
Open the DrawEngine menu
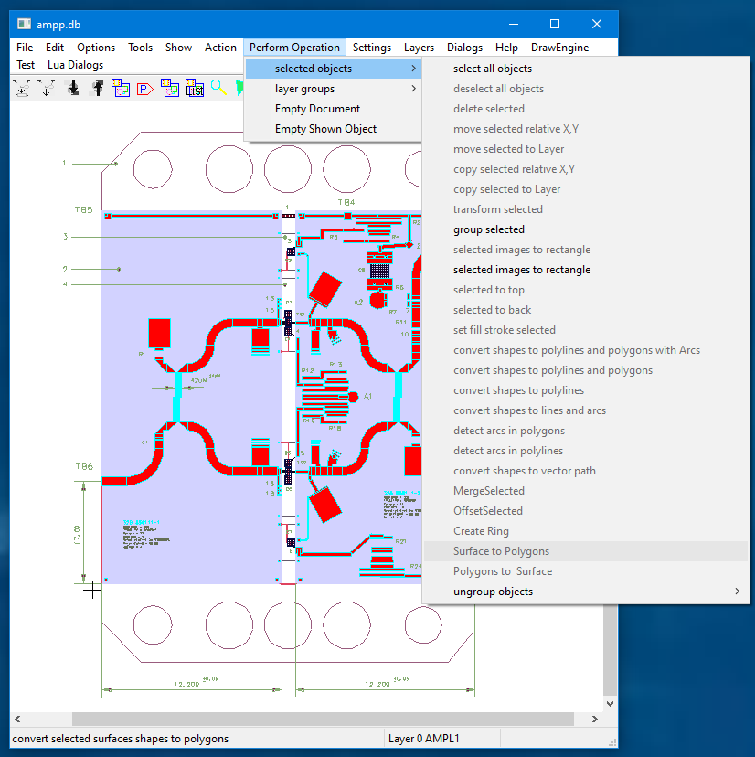[x=559, y=48]
